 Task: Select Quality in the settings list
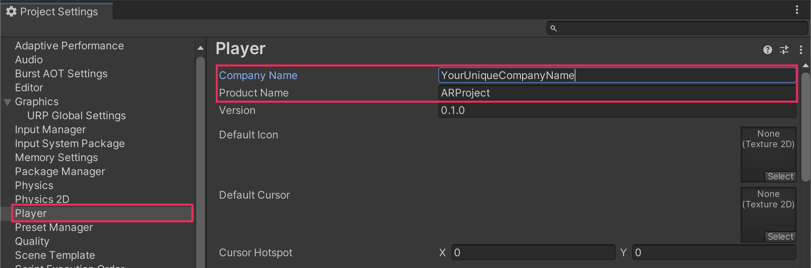coord(32,241)
